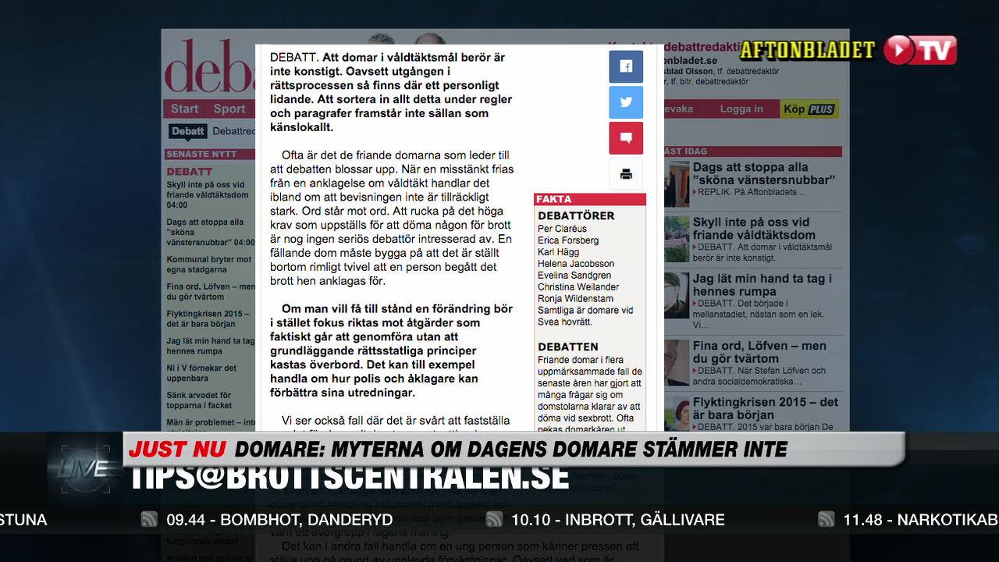
Task: Select the highlighted Debatt tab
Action: [187, 131]
